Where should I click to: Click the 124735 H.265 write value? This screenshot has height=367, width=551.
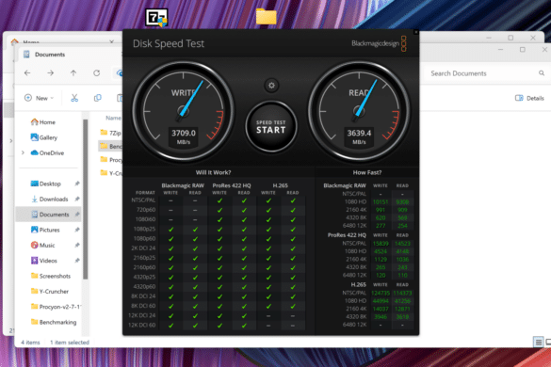[x=381, y=293]
